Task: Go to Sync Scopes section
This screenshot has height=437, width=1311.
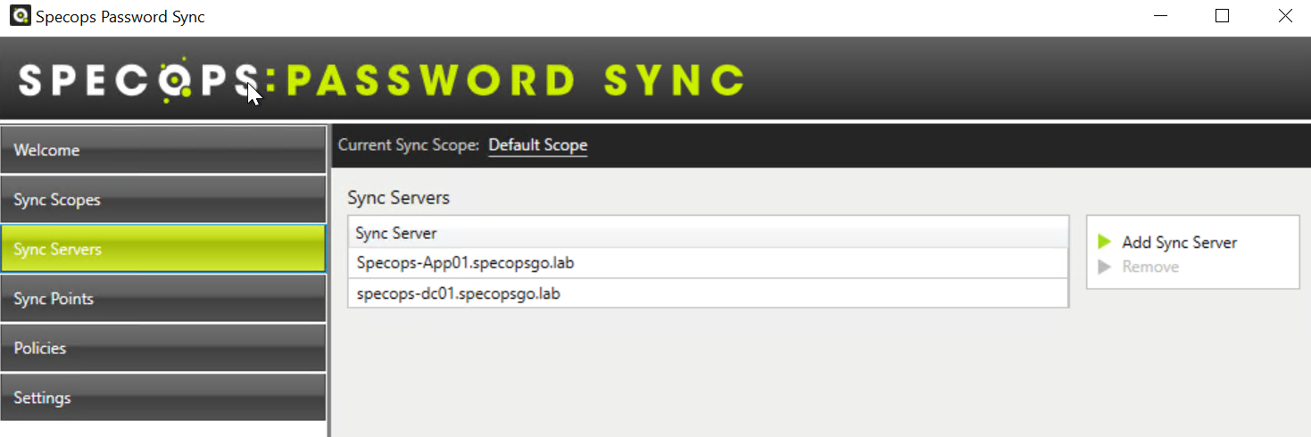Action: point(163,200)
